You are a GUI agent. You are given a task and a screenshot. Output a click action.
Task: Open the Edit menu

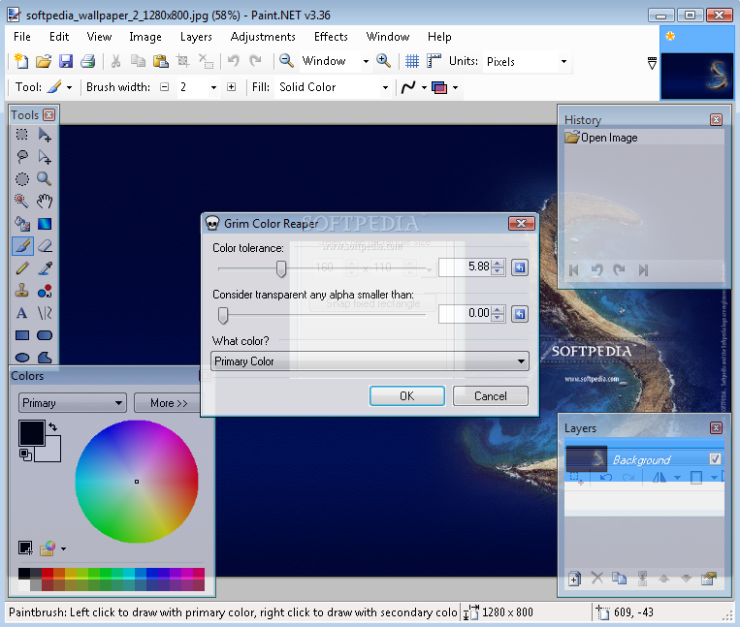pyautogui.click(x=59, y=37)
